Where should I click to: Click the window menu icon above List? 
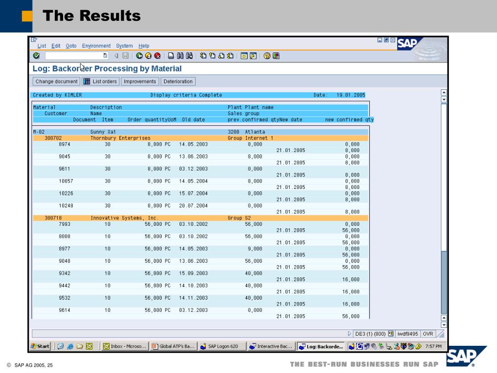[34, 40]
